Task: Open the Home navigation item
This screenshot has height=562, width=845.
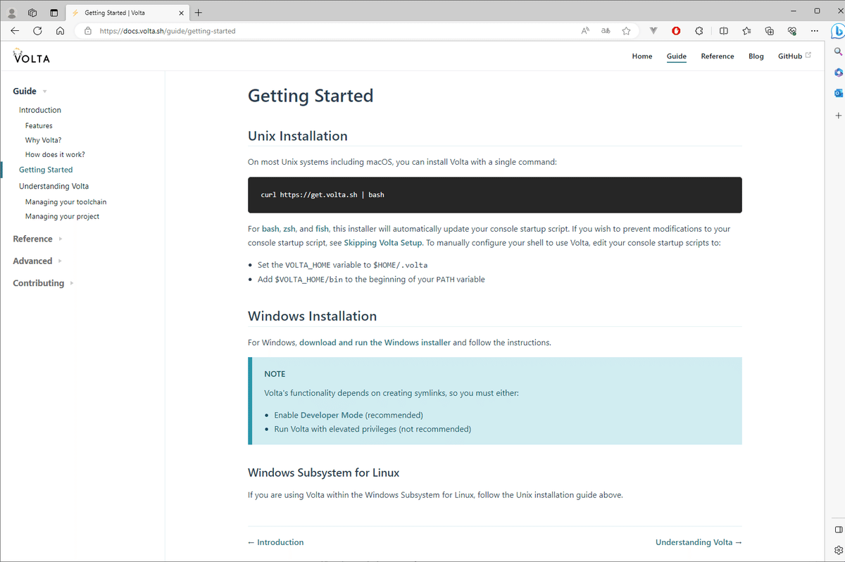Action: pos(641,56)
